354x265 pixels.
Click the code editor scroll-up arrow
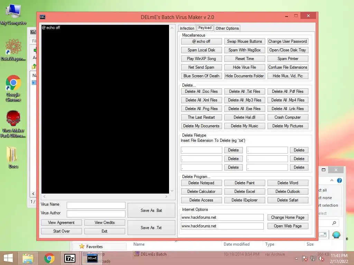[172, 28]
